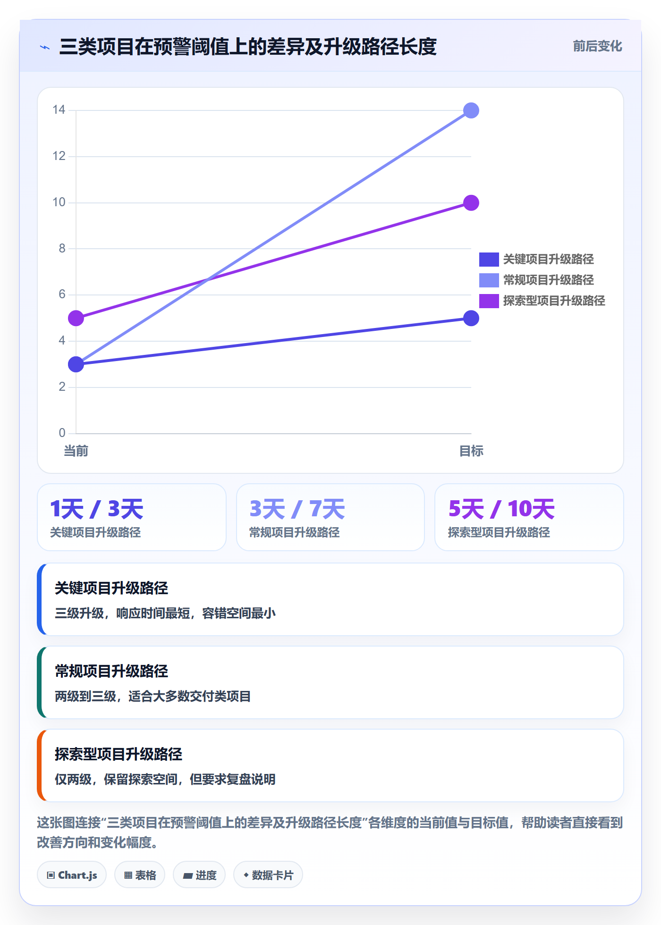The image size is (661, 925).
Task: Click the 1天 / 3天 stat value
Action: pyautogui.click(x=97, y=509)
